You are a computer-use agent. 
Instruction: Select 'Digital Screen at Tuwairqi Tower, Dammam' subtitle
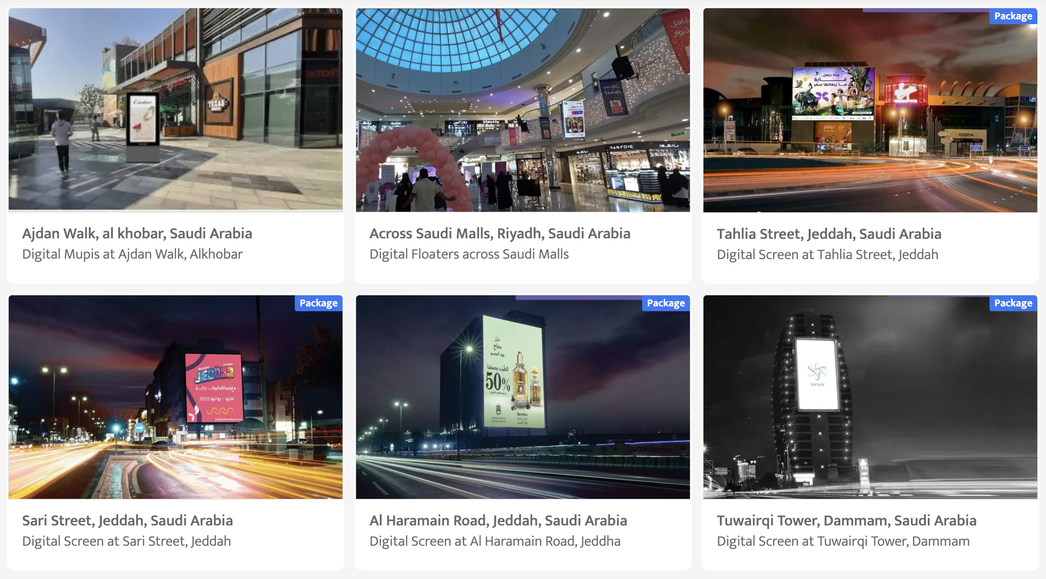[x=843, y=541]
